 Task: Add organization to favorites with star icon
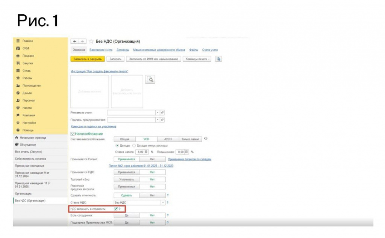91,41
